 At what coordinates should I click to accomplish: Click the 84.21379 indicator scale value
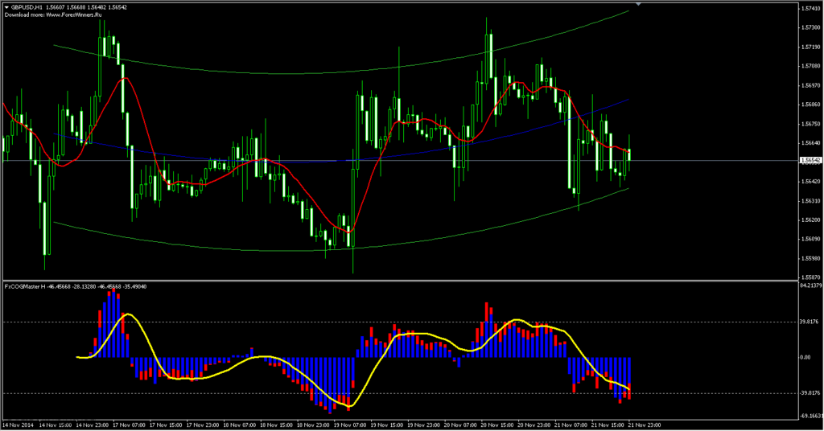point(810,285)
